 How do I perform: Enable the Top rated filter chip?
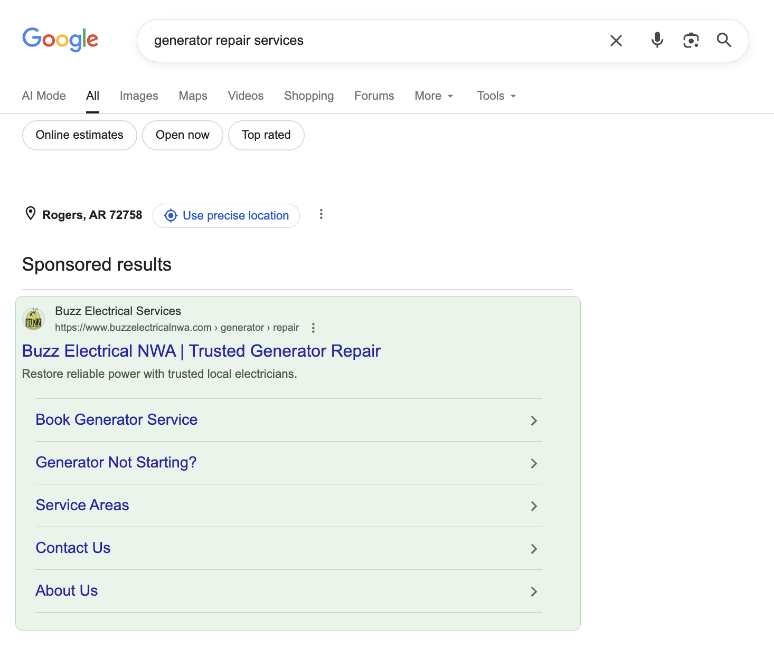click(x=266, y=135)
